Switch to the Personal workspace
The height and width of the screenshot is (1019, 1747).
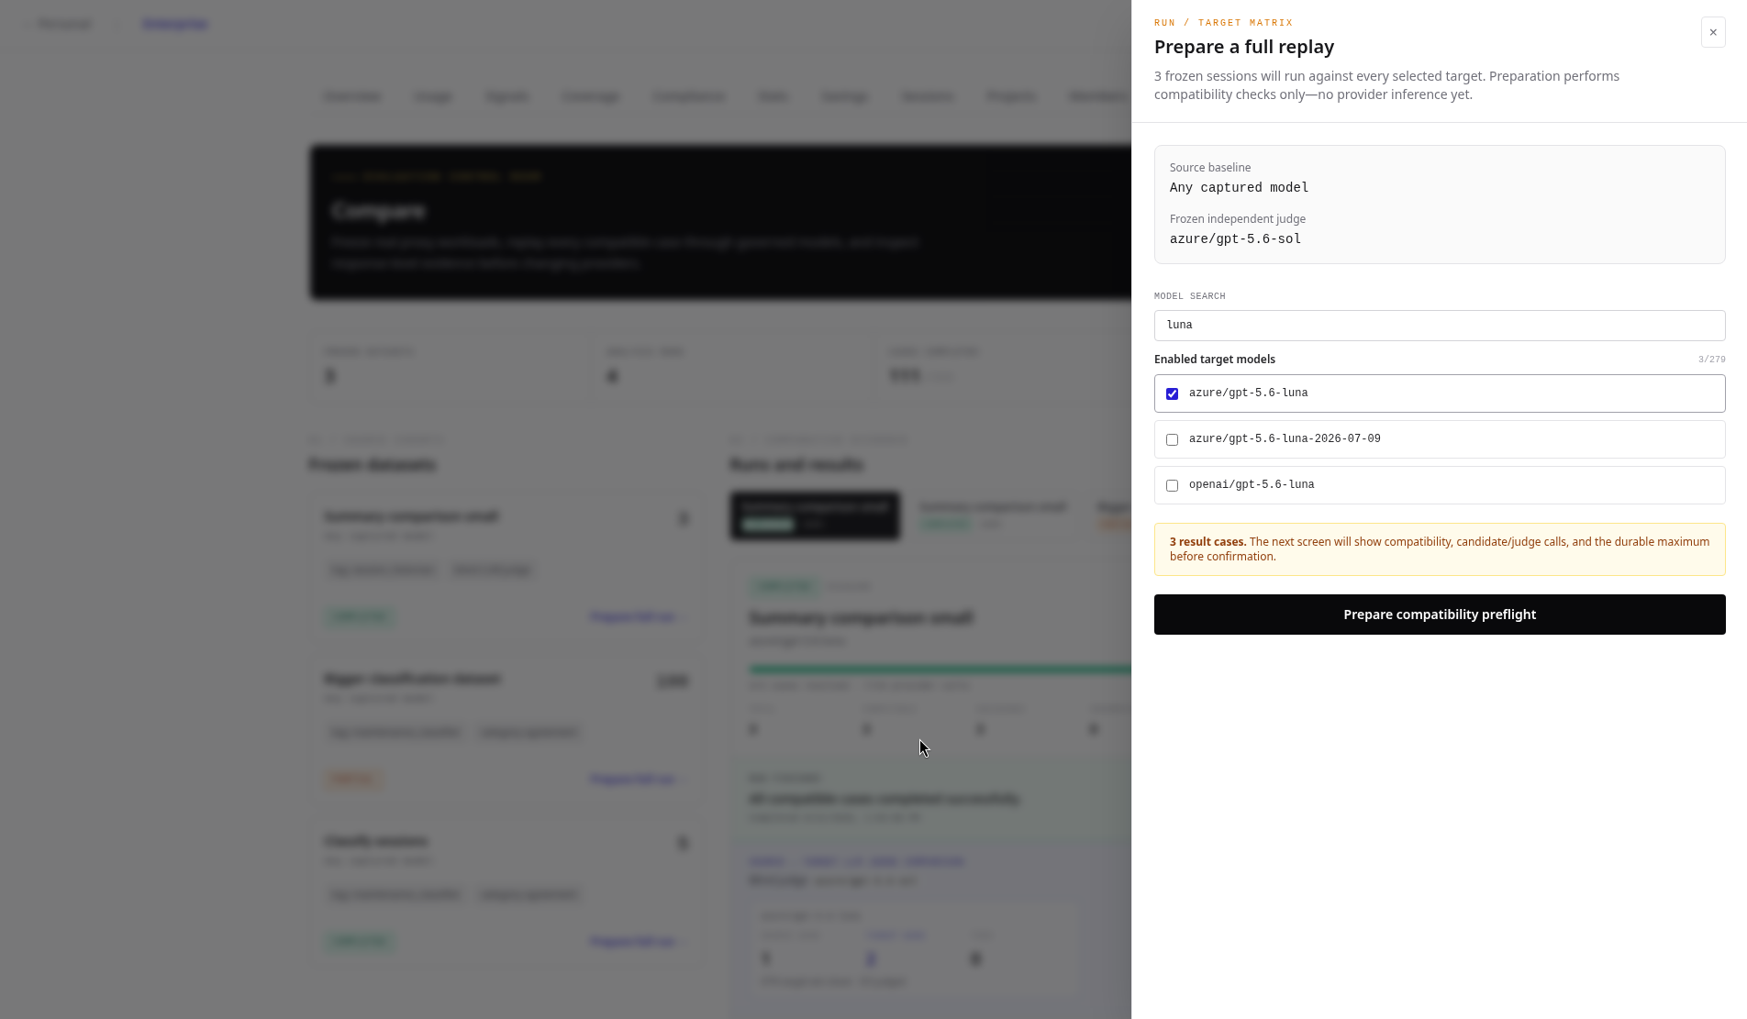point(63,24)
